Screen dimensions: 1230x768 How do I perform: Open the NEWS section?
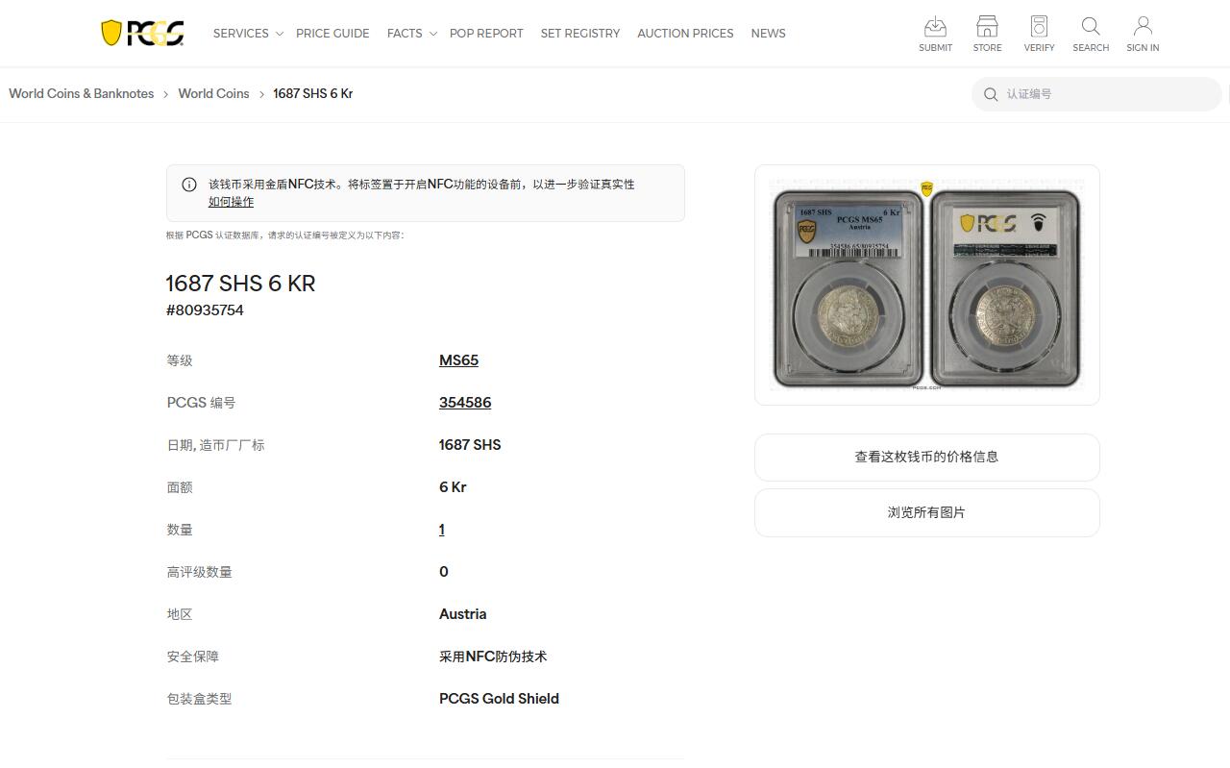tap(768, 33)
